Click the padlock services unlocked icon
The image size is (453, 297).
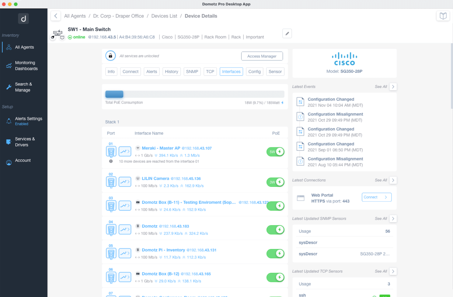(110, 56)
